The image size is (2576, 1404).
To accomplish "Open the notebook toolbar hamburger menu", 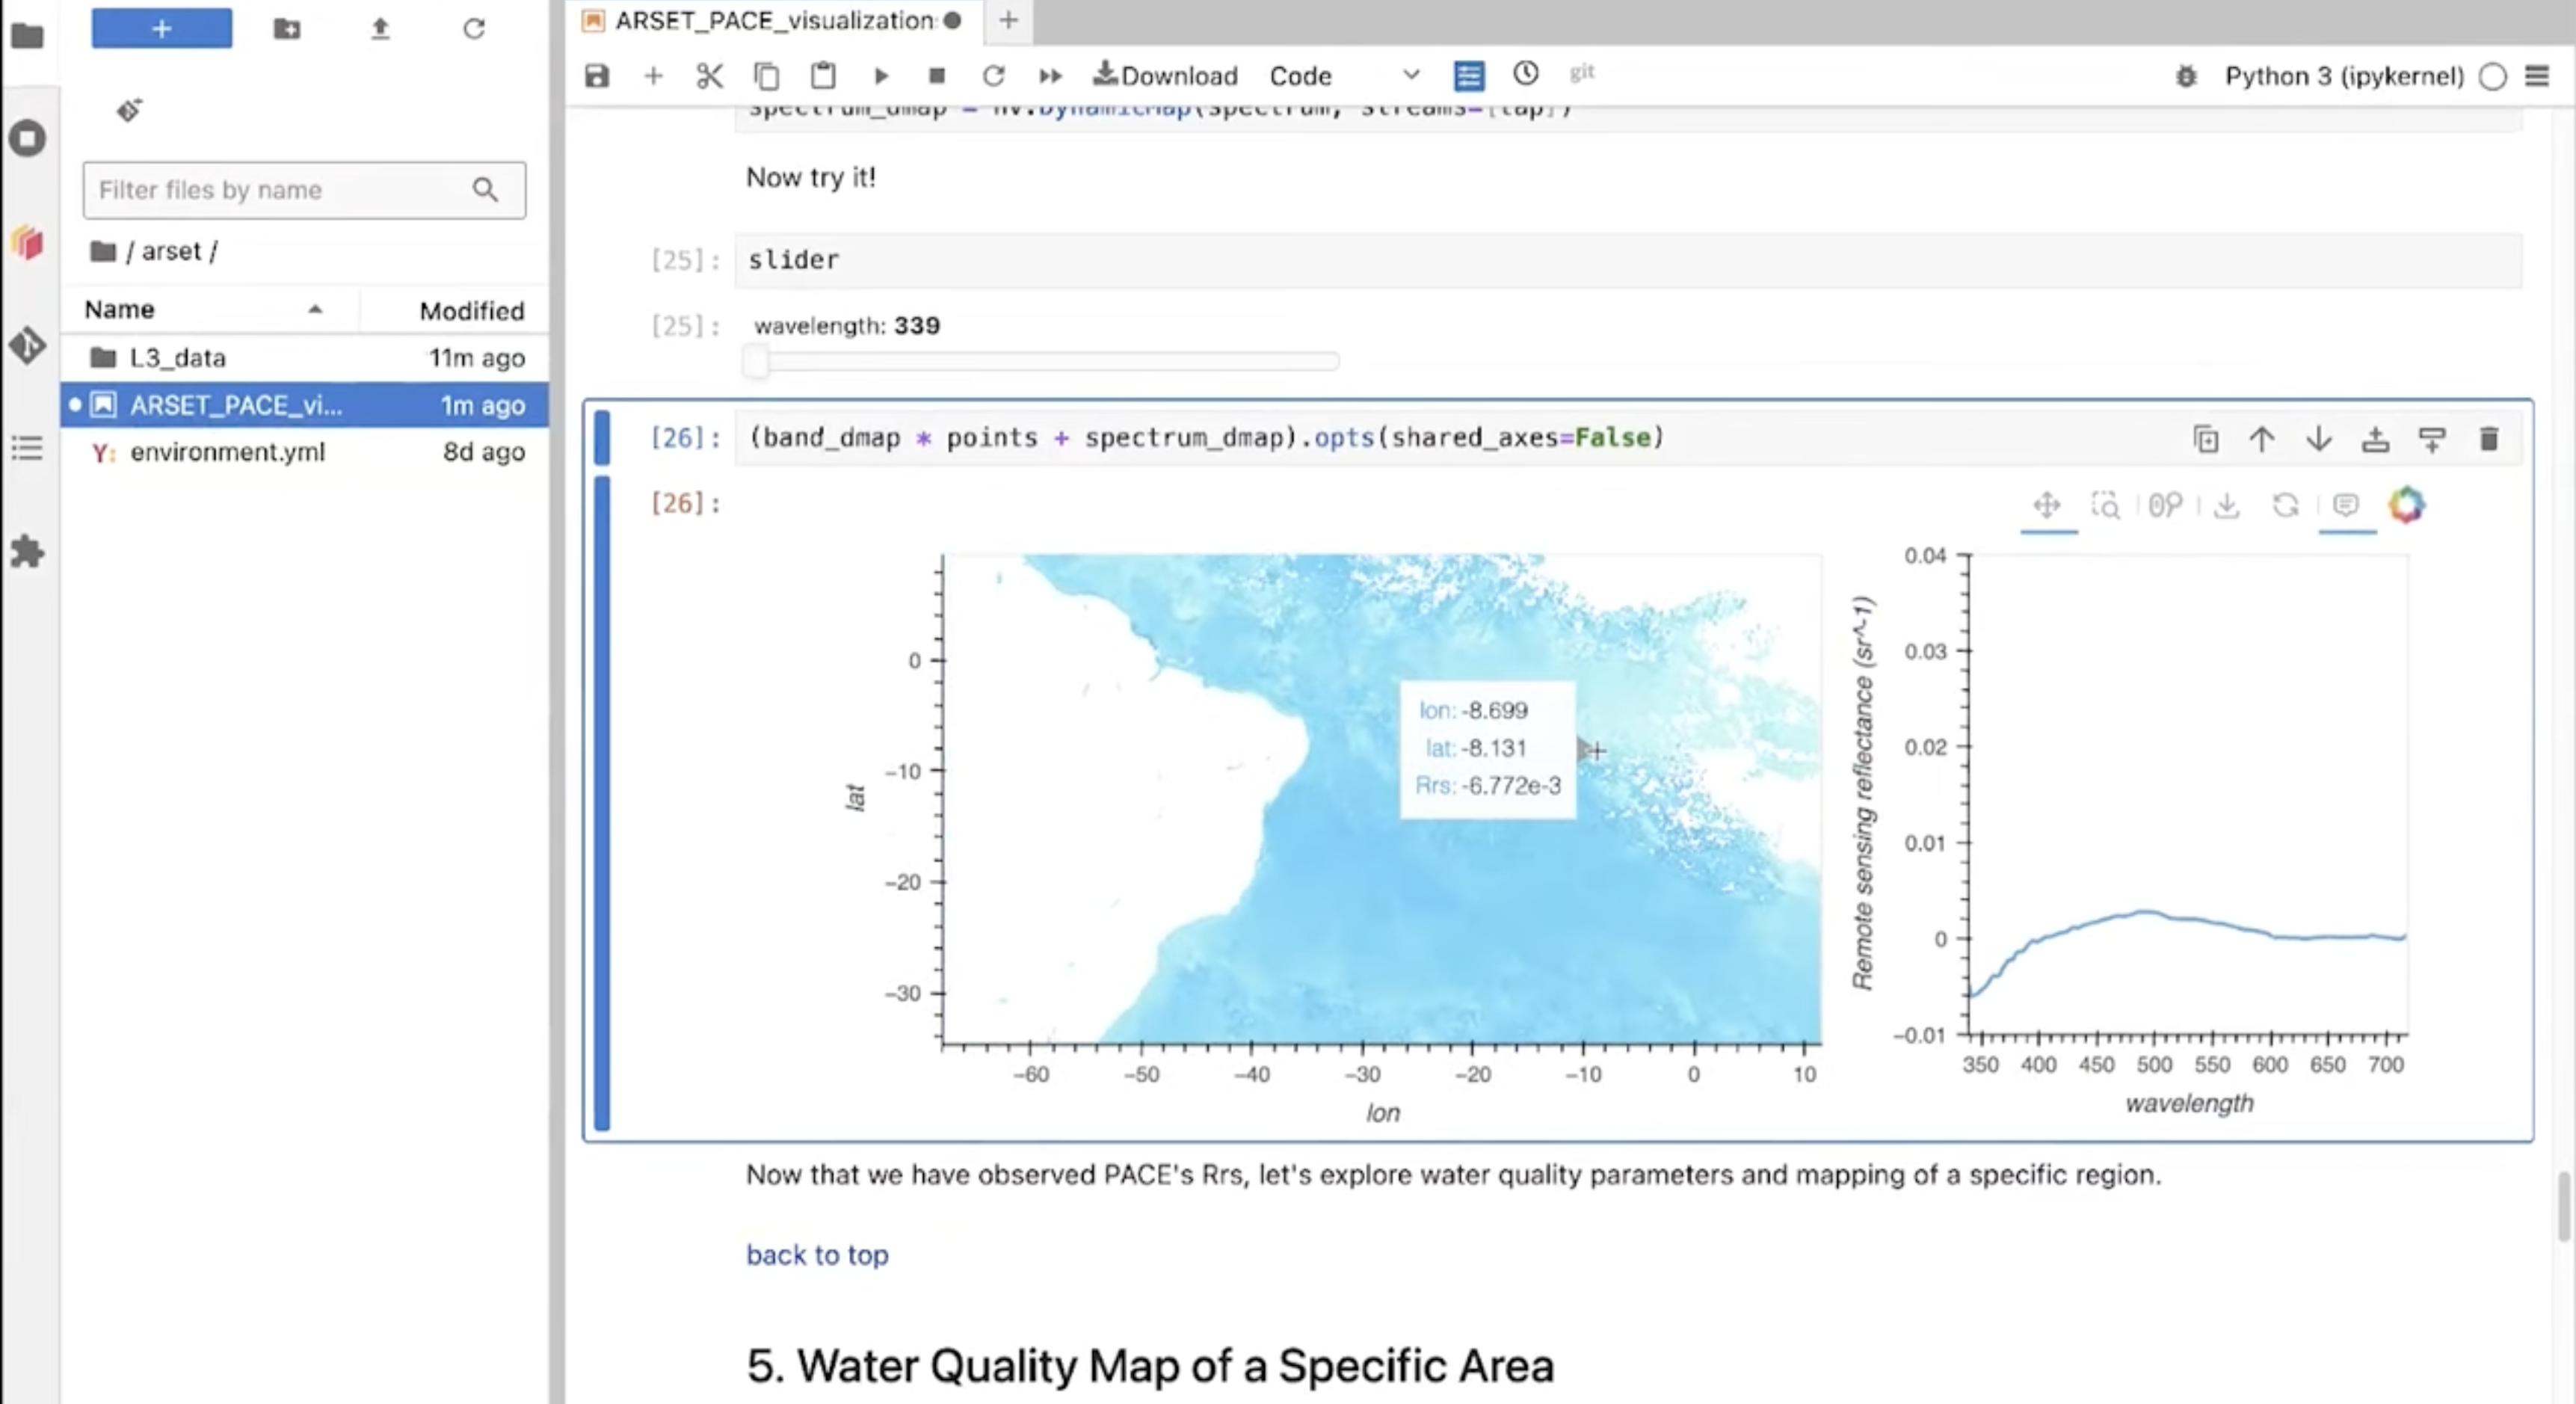I will (x=2537, y=76).
